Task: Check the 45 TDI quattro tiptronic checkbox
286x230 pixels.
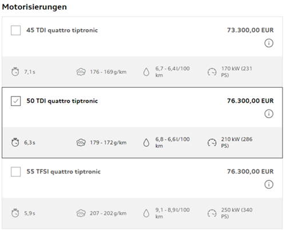Action: [x=16, y=30]
